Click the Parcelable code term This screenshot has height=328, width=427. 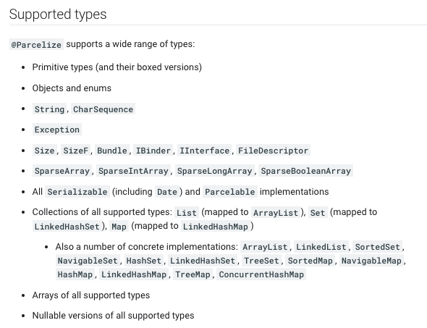[x=230, y=192]
